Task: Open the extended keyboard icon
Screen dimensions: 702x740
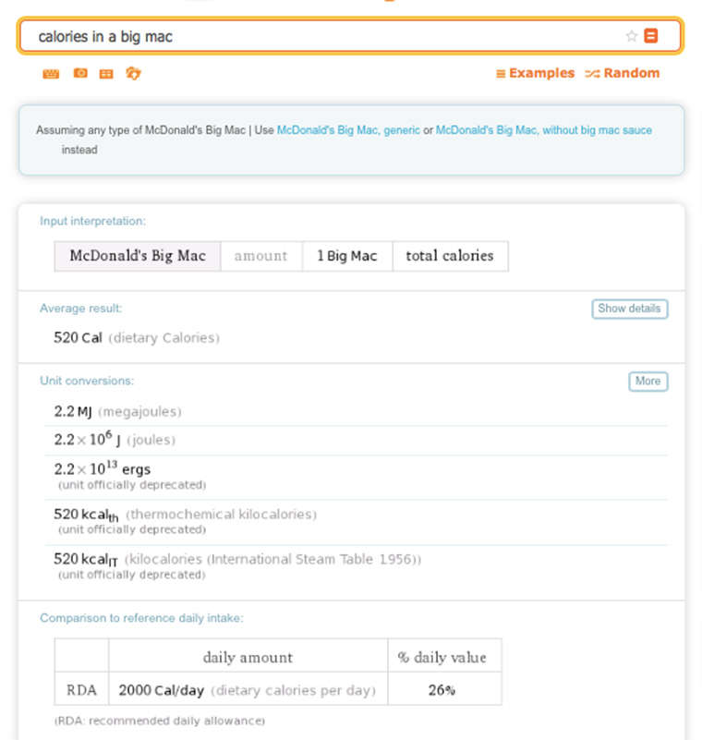Action: point(51,74)
